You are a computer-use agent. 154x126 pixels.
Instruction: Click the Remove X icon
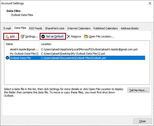69,36
